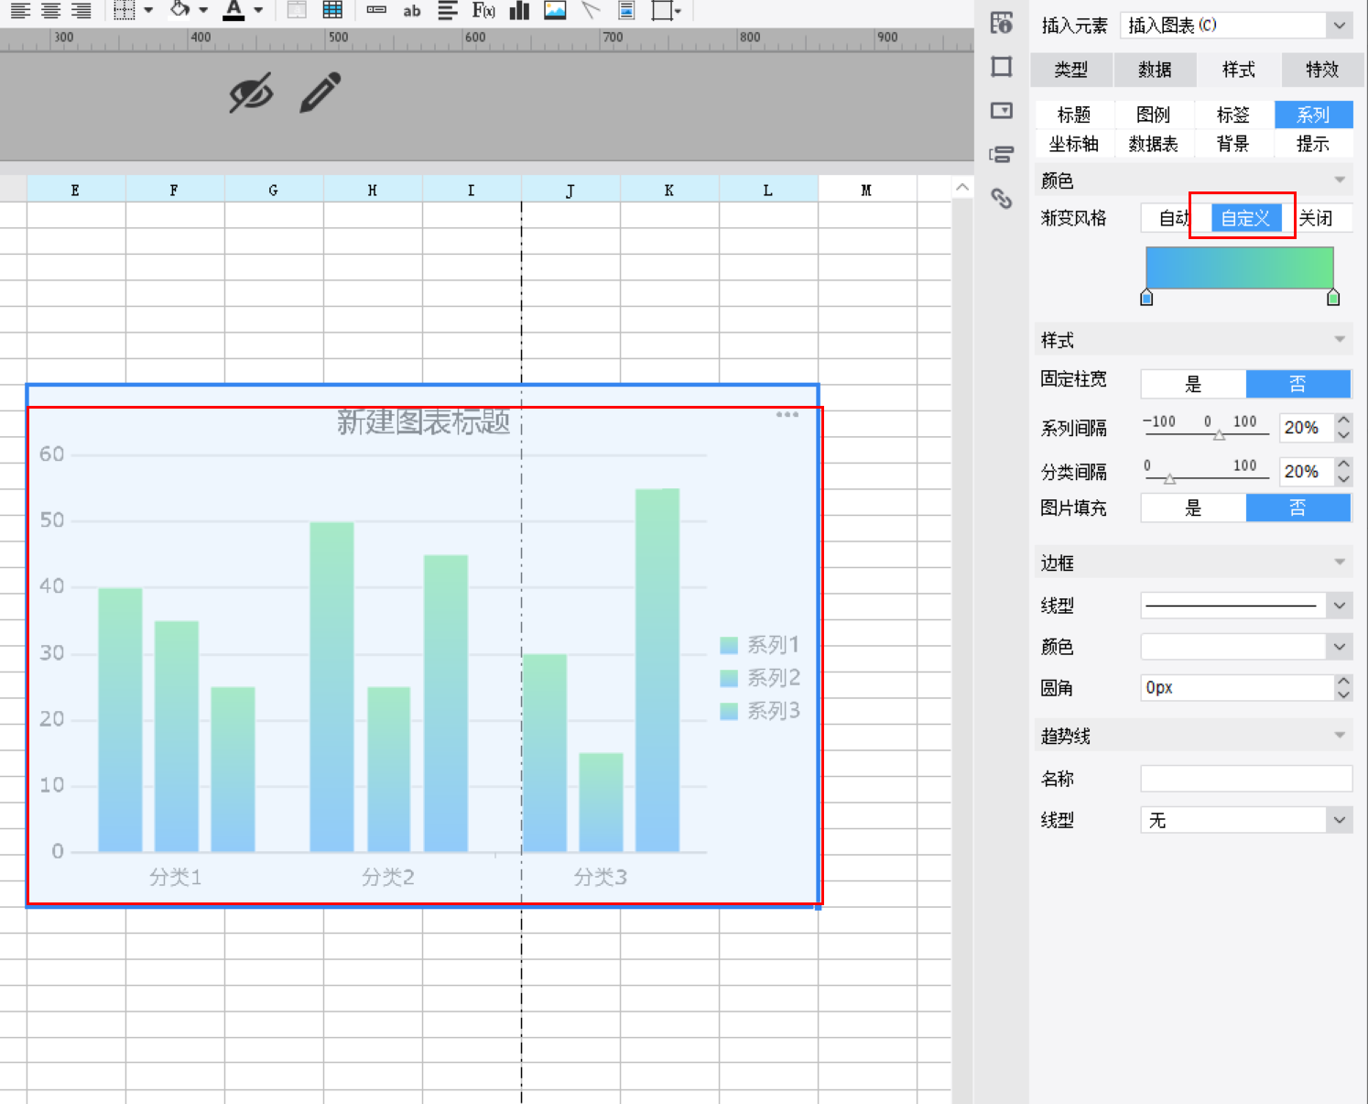The width and height of the screenshot is (1368, 1104).
Task: Switch to the 类型 tab
Action: [1071, 70]
